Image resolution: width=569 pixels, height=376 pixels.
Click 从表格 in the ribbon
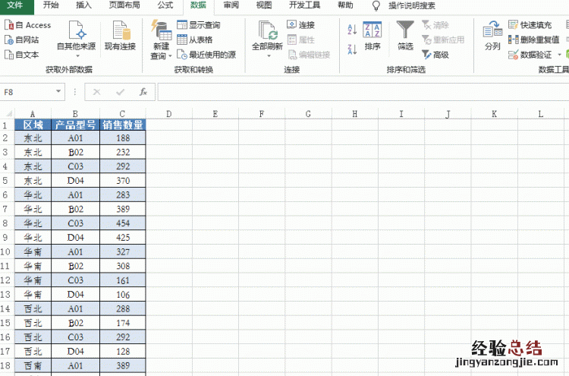coord(195,39)
